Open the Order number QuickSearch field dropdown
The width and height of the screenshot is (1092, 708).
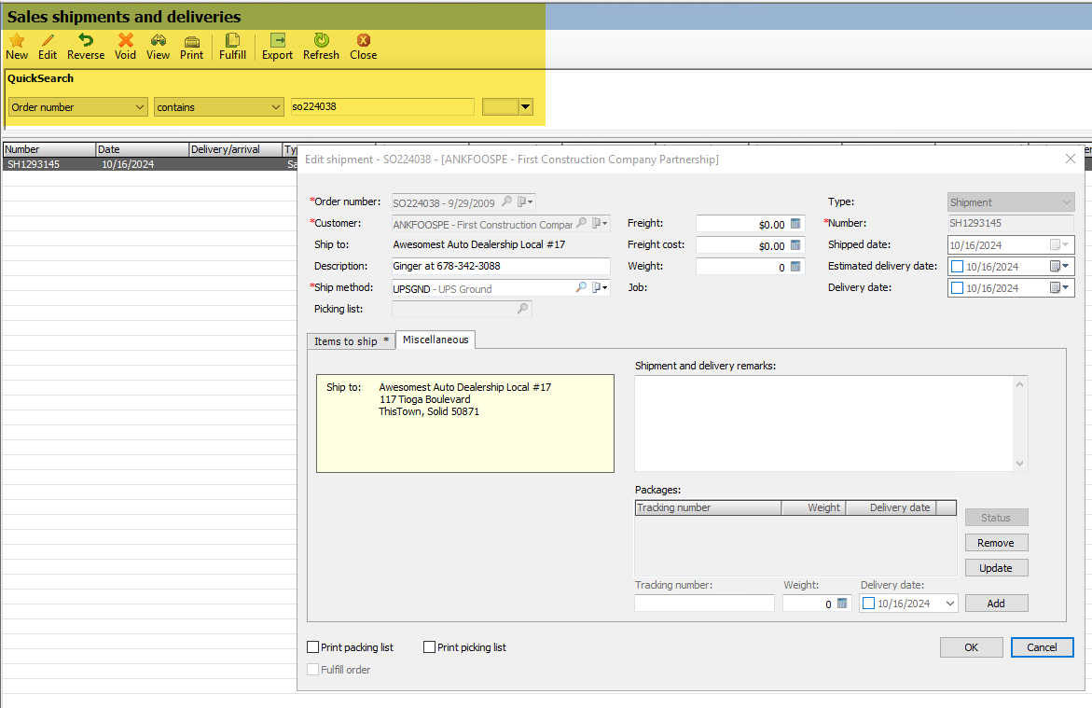click(78, 106)
